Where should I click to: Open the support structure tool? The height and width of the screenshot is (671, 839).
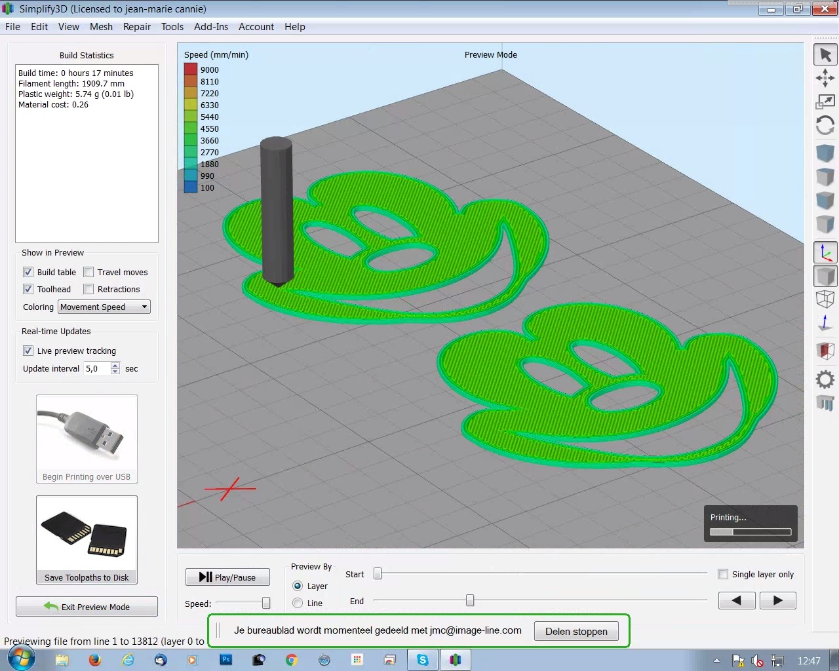[x=825, y=402]
